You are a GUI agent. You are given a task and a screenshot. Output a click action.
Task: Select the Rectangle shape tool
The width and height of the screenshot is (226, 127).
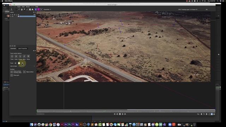[x=30, y=10]
